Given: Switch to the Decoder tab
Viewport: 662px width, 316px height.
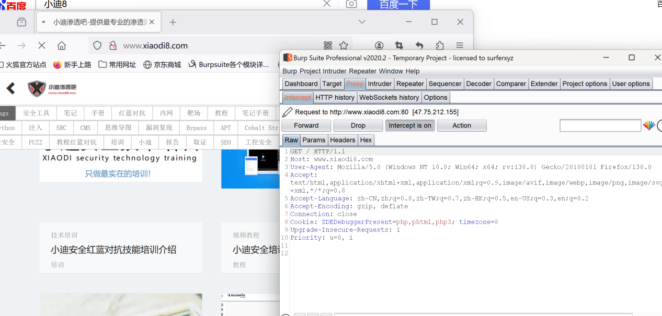Looking at the screenshot, I should [x=479, y=84].
